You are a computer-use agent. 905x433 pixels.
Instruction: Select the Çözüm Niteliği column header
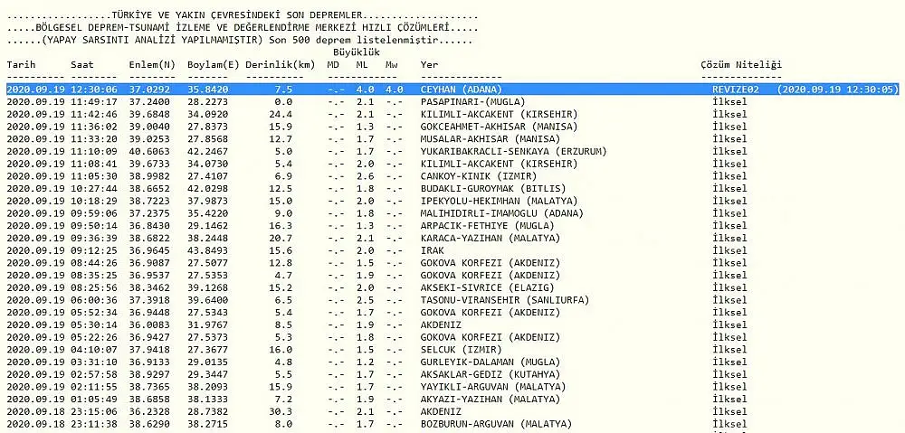point(741,64)
